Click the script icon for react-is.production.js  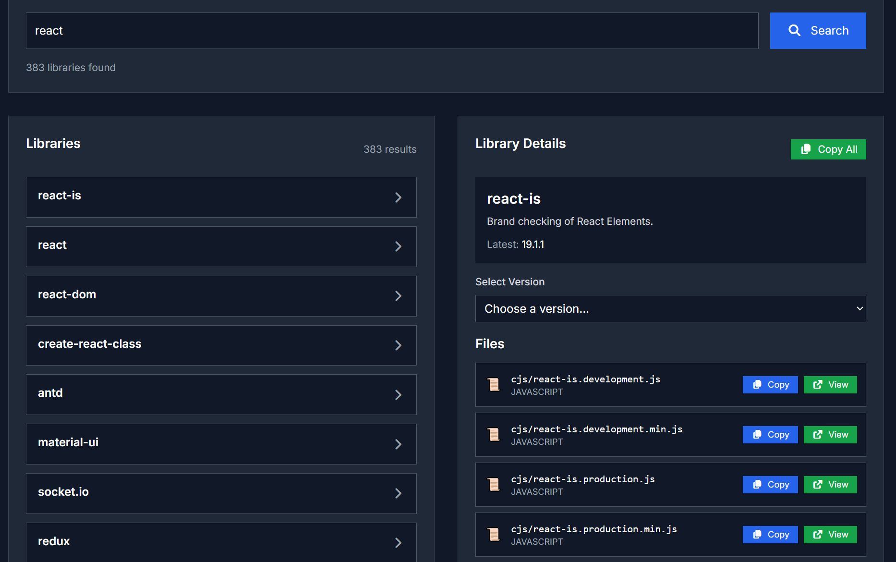[x=494, y=485]
